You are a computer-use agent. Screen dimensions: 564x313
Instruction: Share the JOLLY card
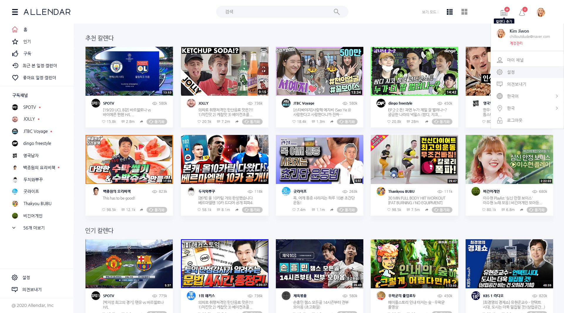237,121
